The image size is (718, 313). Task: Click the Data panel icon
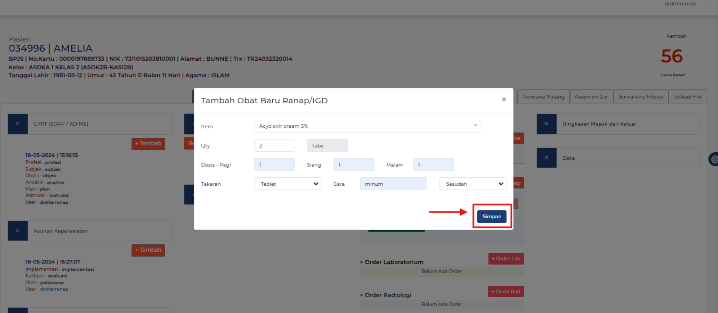coord(546,158)
